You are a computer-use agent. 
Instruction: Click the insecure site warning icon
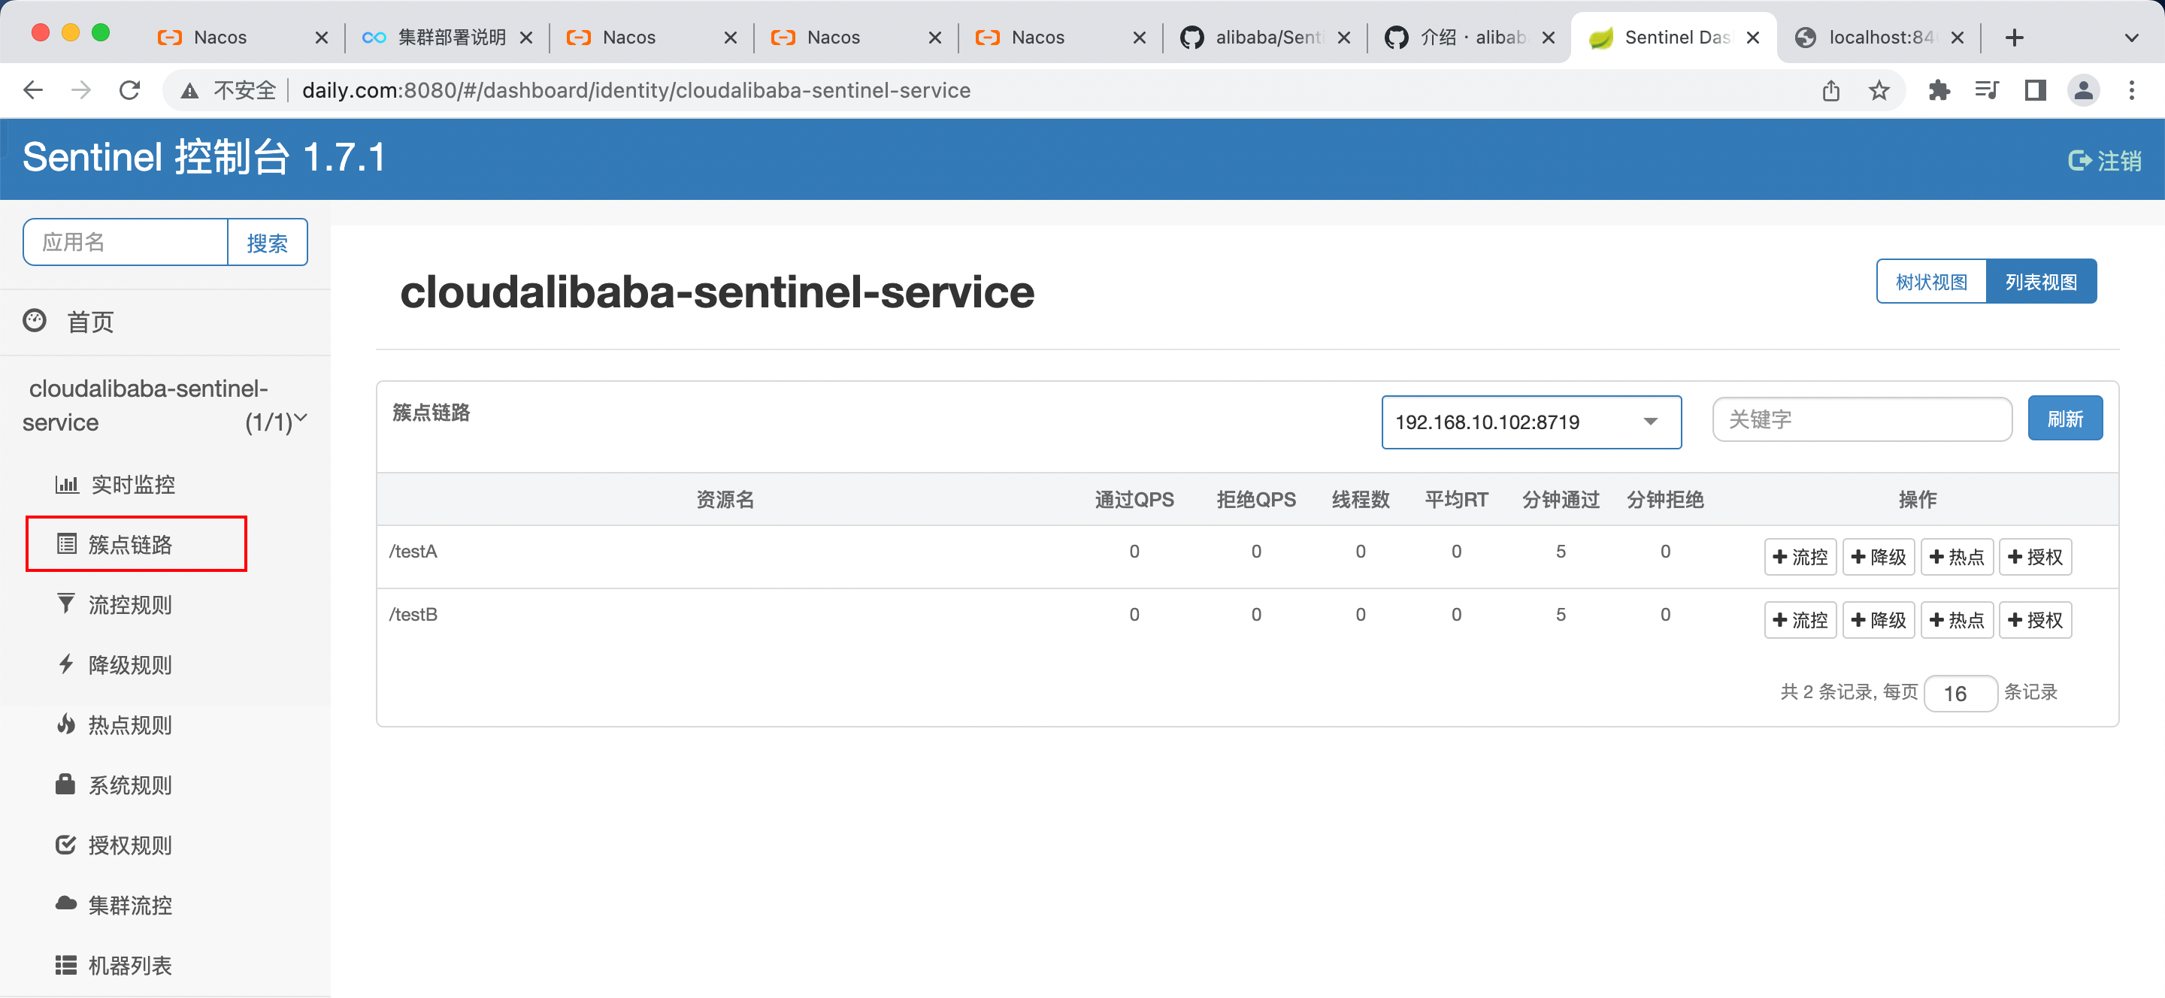tap(190, 91)
